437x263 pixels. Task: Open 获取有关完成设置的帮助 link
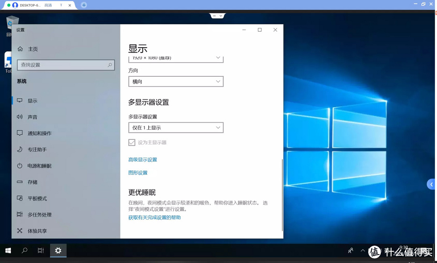click(155, 218)
